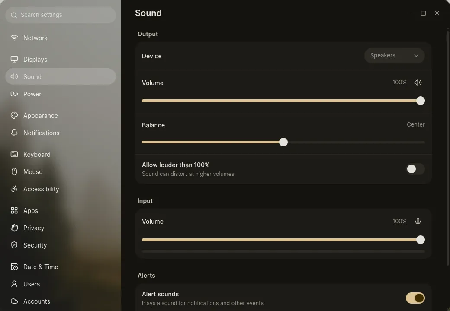Click the output Volume slider handle
Viewport: 450px width, 311px height.
click(x=421, y=101)
